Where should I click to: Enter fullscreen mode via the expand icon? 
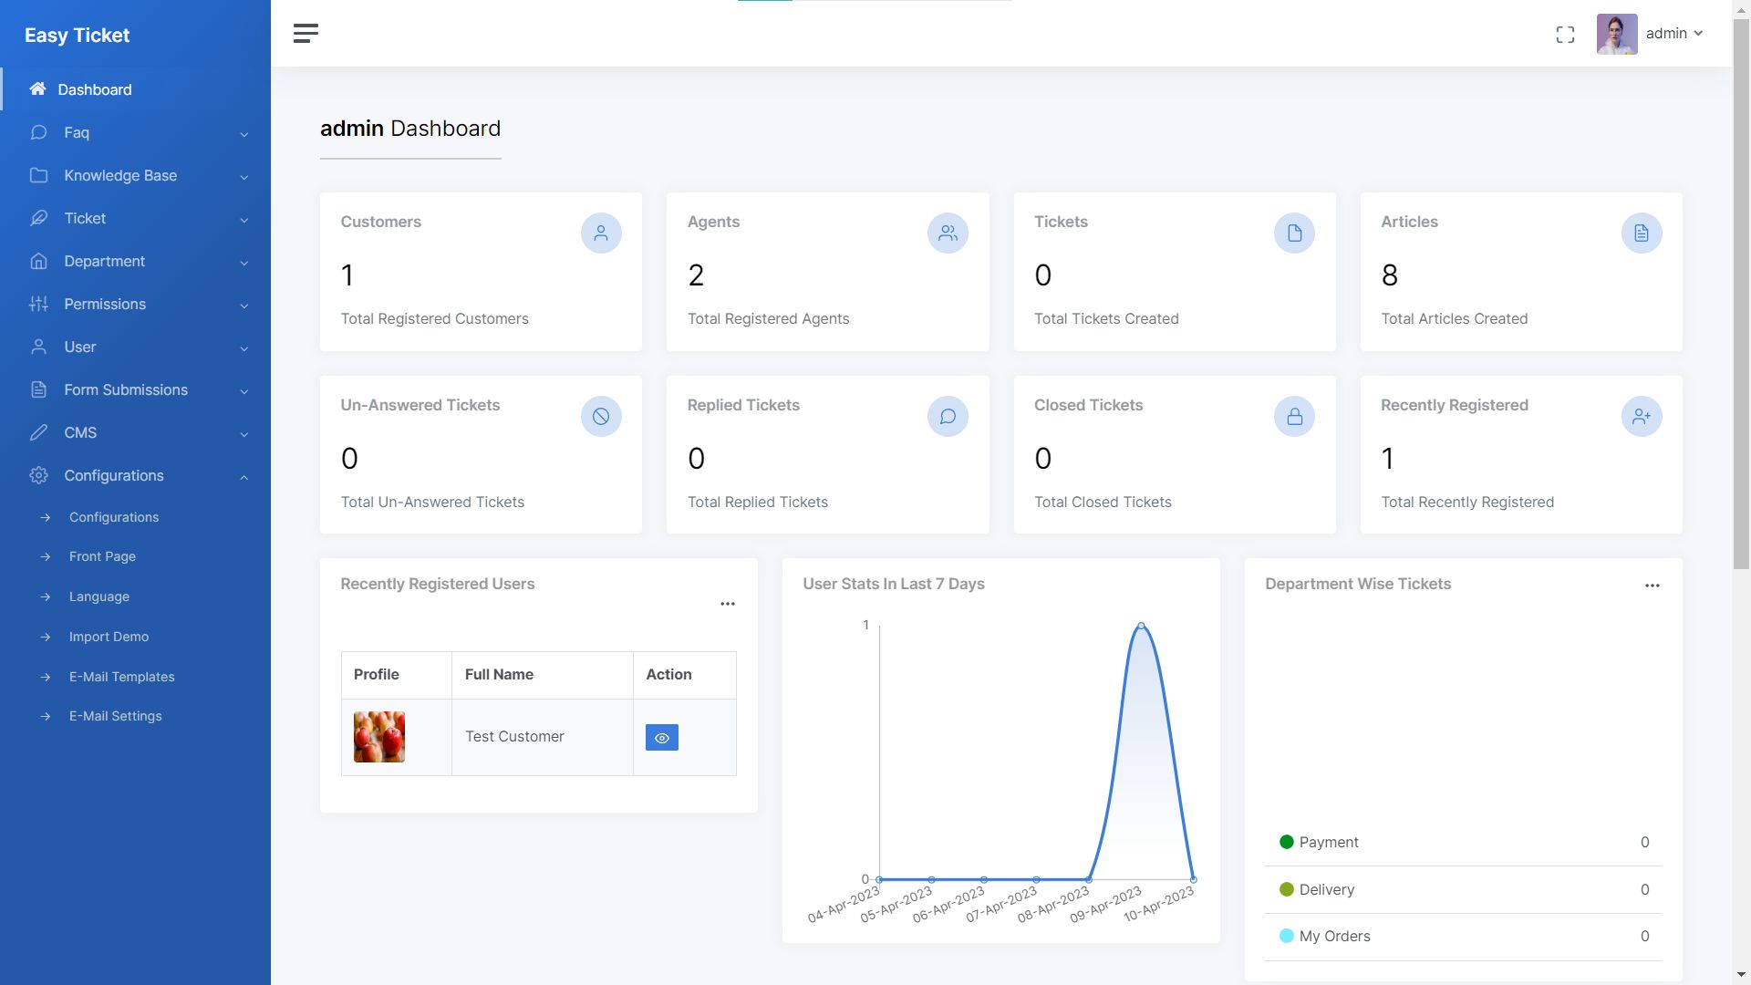(1565, 35)
